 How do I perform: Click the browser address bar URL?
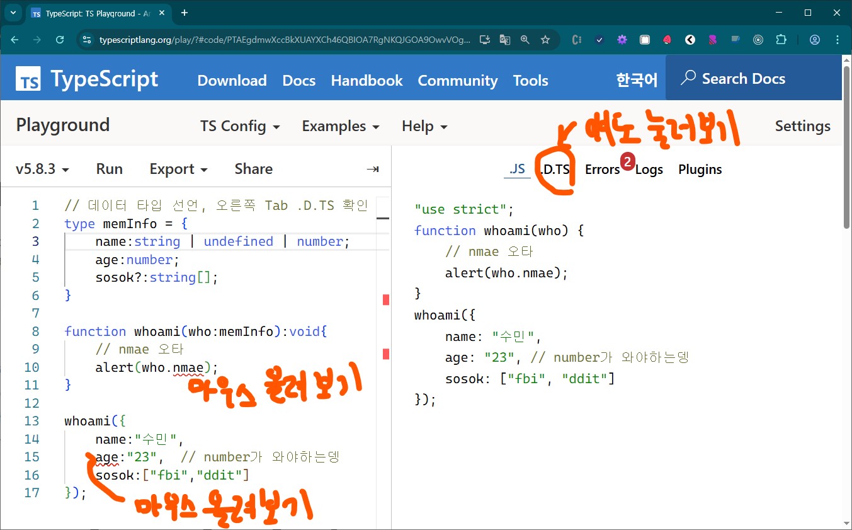pos(285,40)
